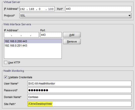135x110 pixels.
Task: Click the Virtual Server Port field
Action: [x=98, y=9]
